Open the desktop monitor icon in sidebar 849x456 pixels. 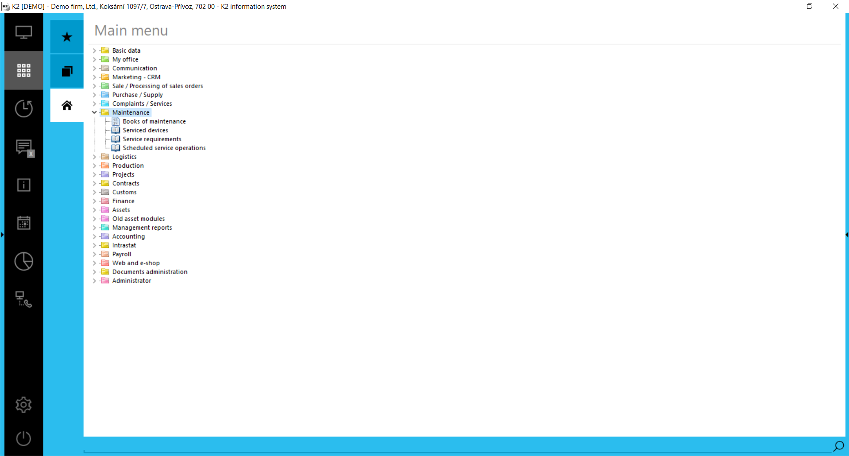coord(24,32)
